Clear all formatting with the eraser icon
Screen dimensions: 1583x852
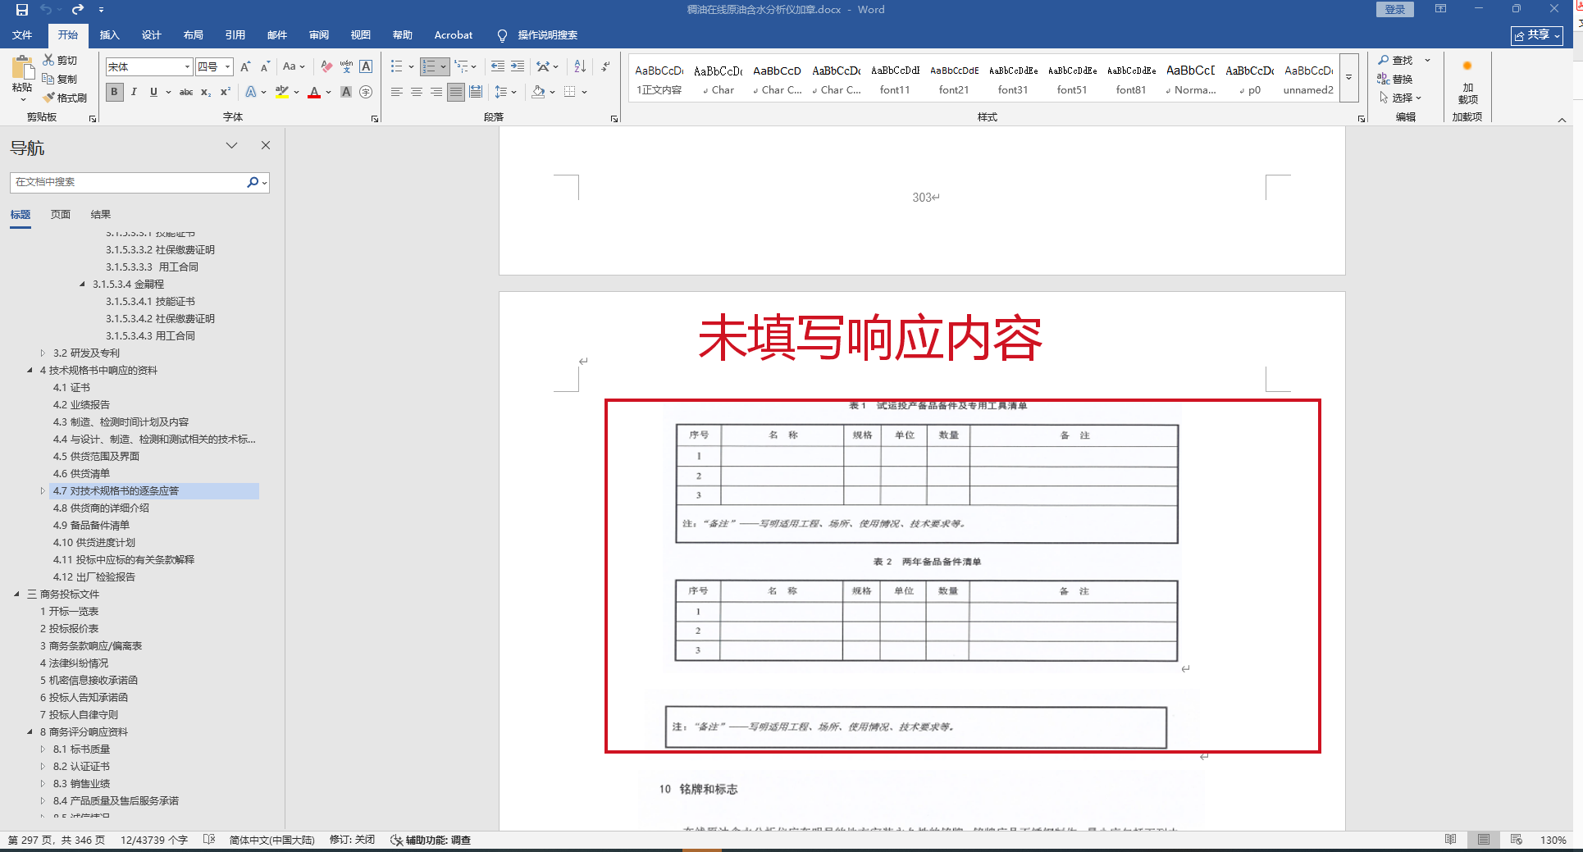click(327, 66)
